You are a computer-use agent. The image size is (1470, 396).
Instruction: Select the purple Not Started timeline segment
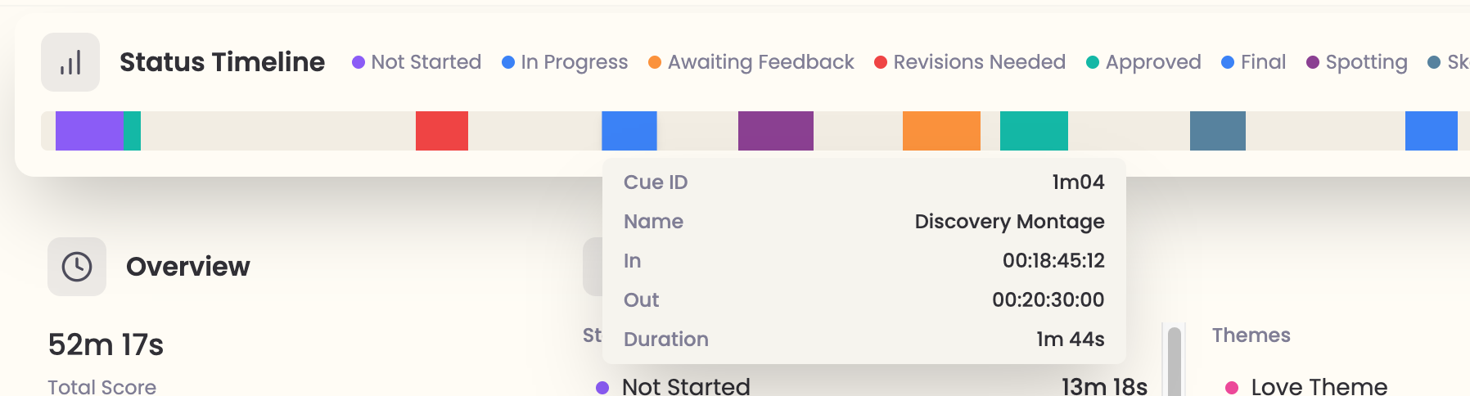[89, 131]
